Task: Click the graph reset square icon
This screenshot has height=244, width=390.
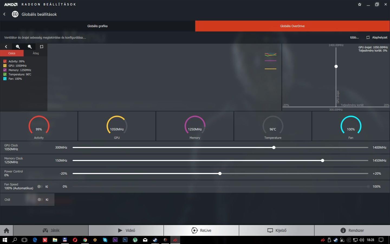Action: 41,47
